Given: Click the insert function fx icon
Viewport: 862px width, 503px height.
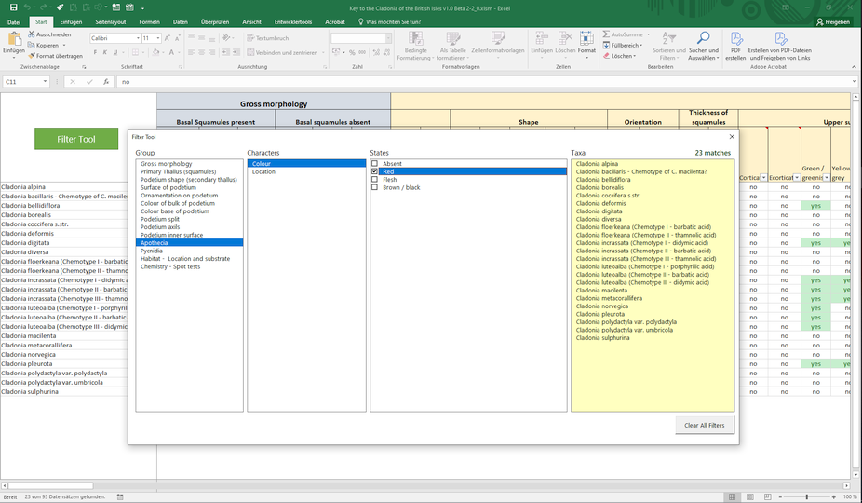Looking at the screenshot, I should pyautogui.click(x=107, y=82).
